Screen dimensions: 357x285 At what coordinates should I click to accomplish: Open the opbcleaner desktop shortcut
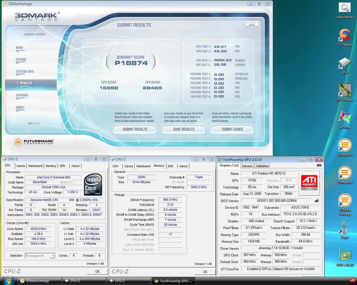tap(345, 11)
